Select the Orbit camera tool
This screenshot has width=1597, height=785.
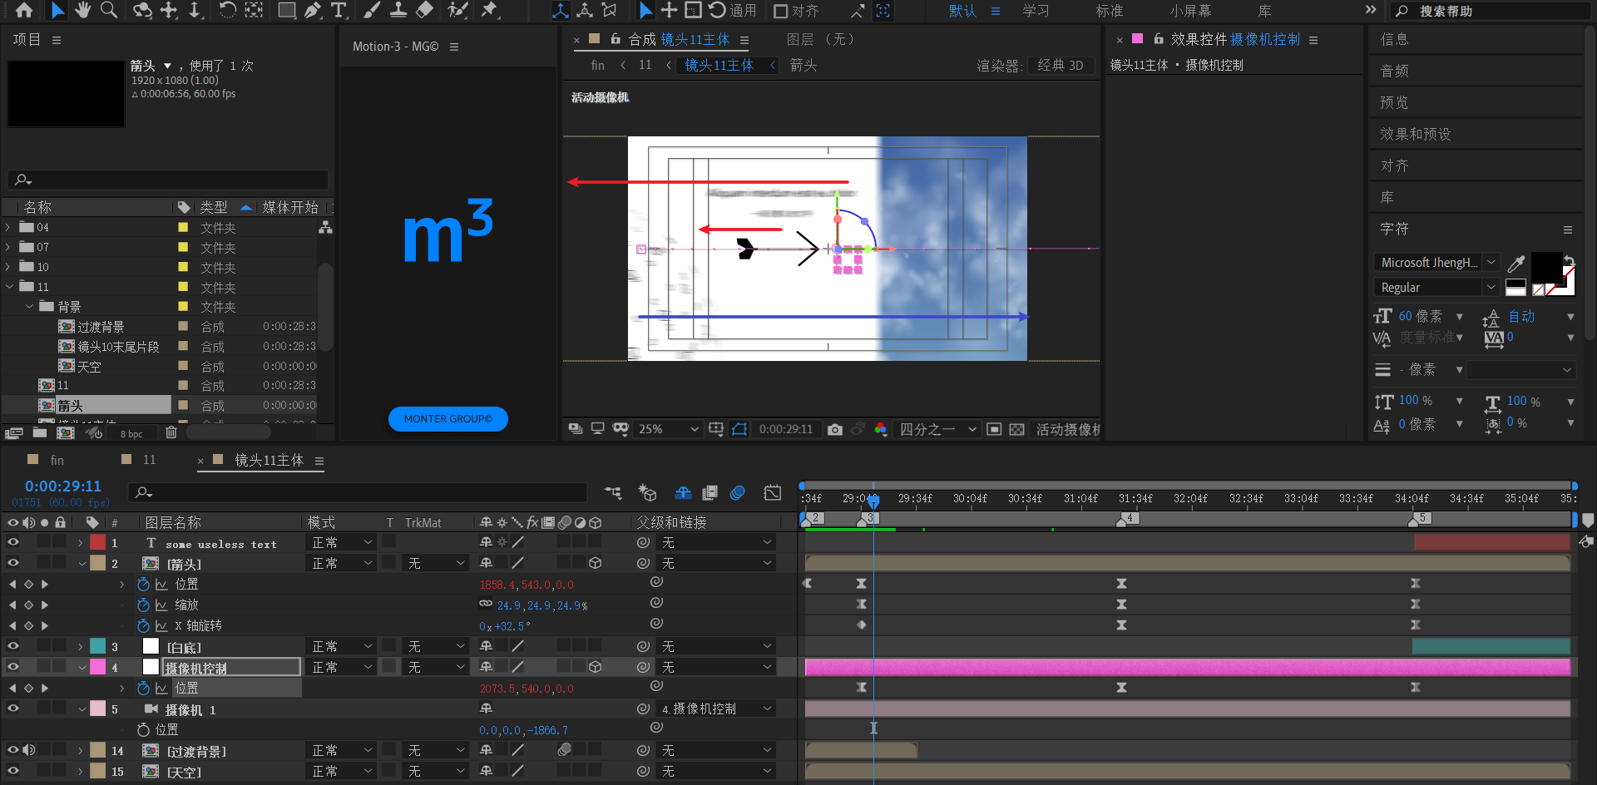pyautogui.click(x=143, y=10)
